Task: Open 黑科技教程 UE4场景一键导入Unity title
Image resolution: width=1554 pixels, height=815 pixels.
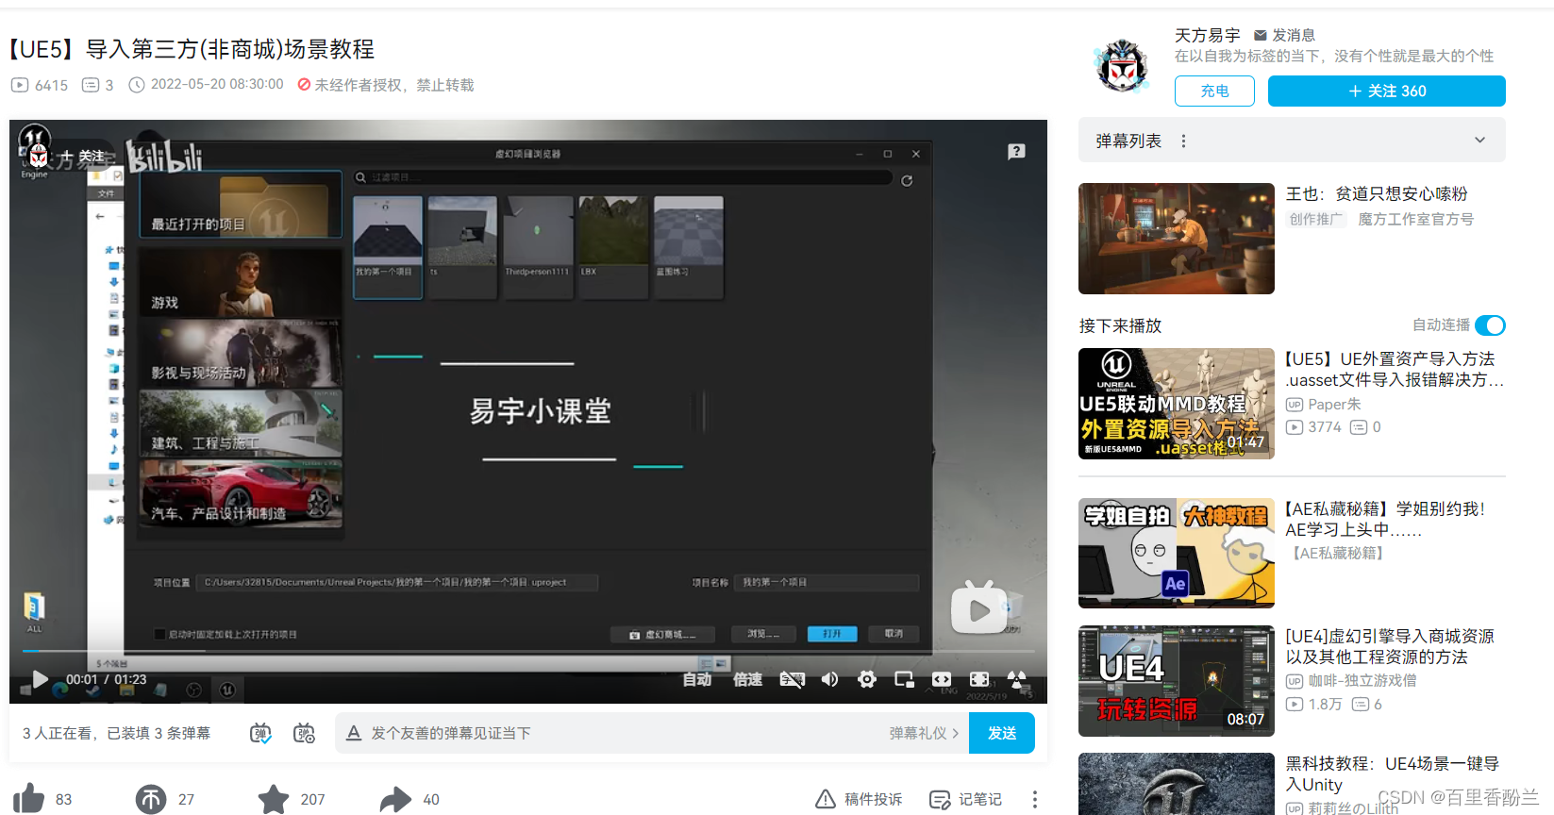Action: point(1392,773)
